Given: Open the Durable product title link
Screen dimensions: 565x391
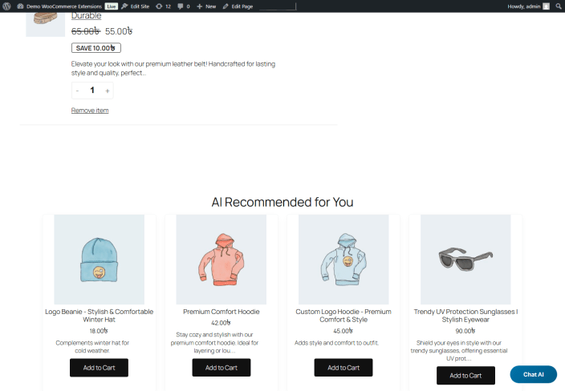Looking at the screenshot, I should pos(86,15).
